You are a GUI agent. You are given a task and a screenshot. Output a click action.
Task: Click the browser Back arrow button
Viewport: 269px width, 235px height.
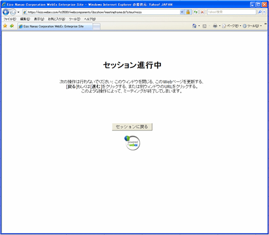(6, 12)
